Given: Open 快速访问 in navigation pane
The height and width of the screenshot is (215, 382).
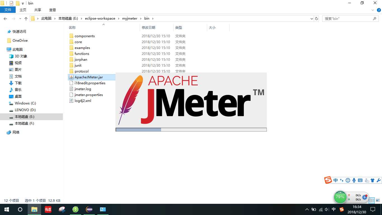Looking at the screenshot, I should tap(19, 32).
